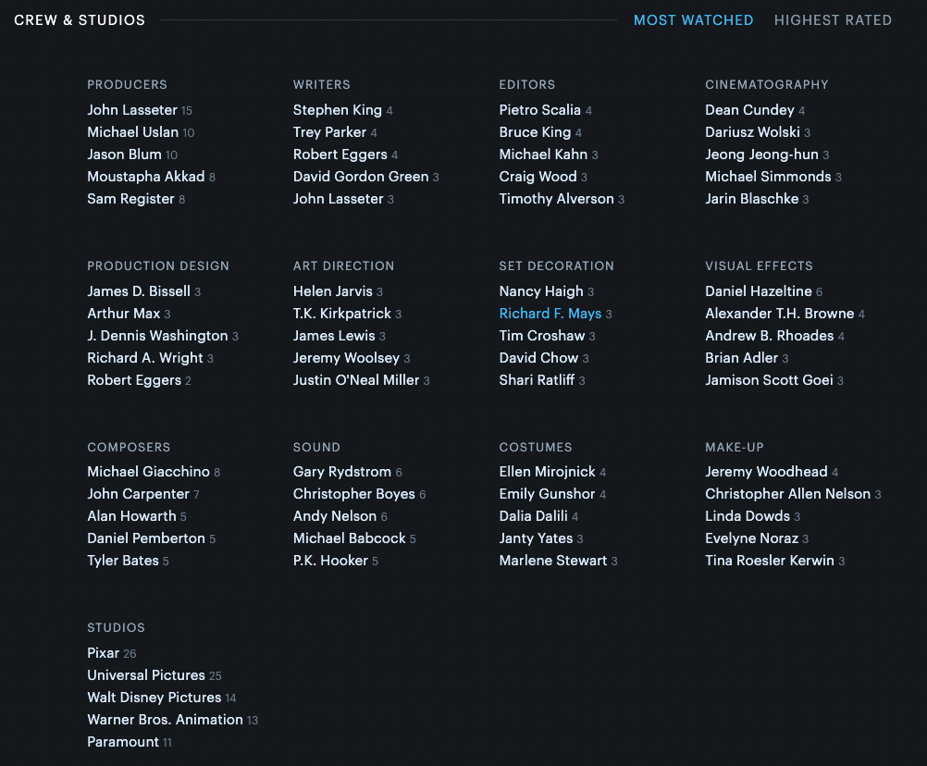Open Warner Bros. Animation studio
The width and height of the screenshot is (927, 766).
tap(165, 720)
